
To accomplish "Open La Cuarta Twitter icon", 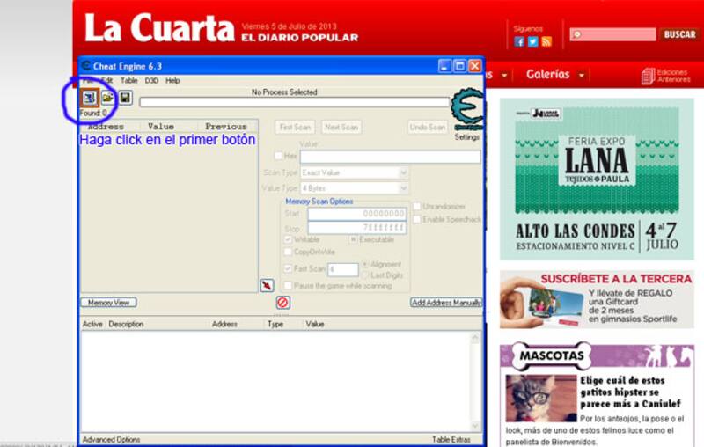I will (x=532, y=41).
